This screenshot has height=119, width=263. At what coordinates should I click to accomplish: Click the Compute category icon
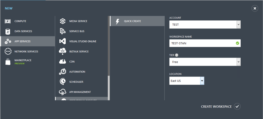(x=8, y=21)
